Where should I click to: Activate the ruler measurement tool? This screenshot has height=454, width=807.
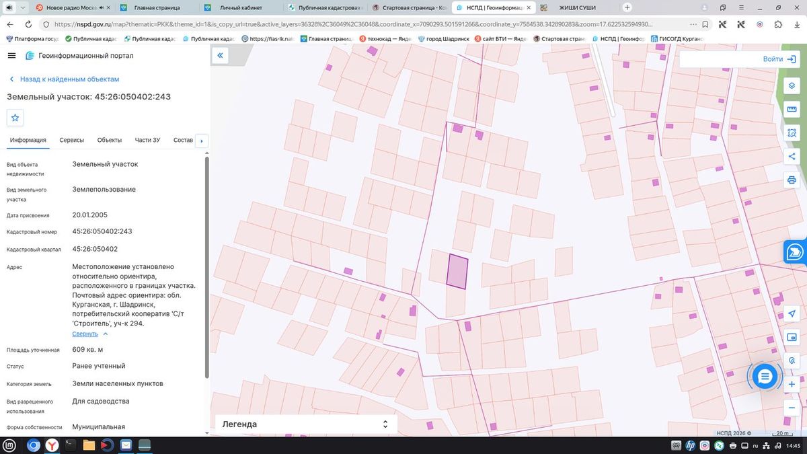[792, 110]
